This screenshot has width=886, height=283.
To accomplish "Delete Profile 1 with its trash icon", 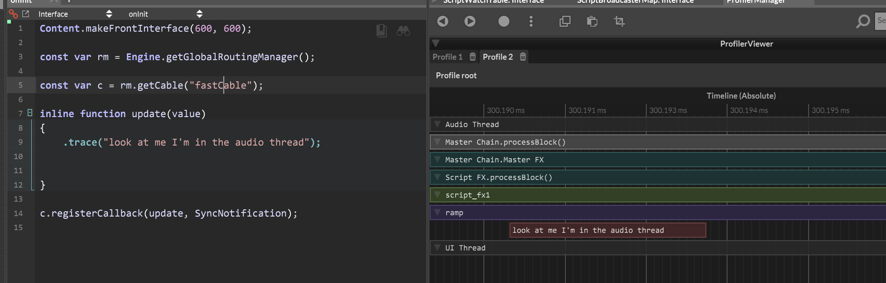I will coord(472,57).
